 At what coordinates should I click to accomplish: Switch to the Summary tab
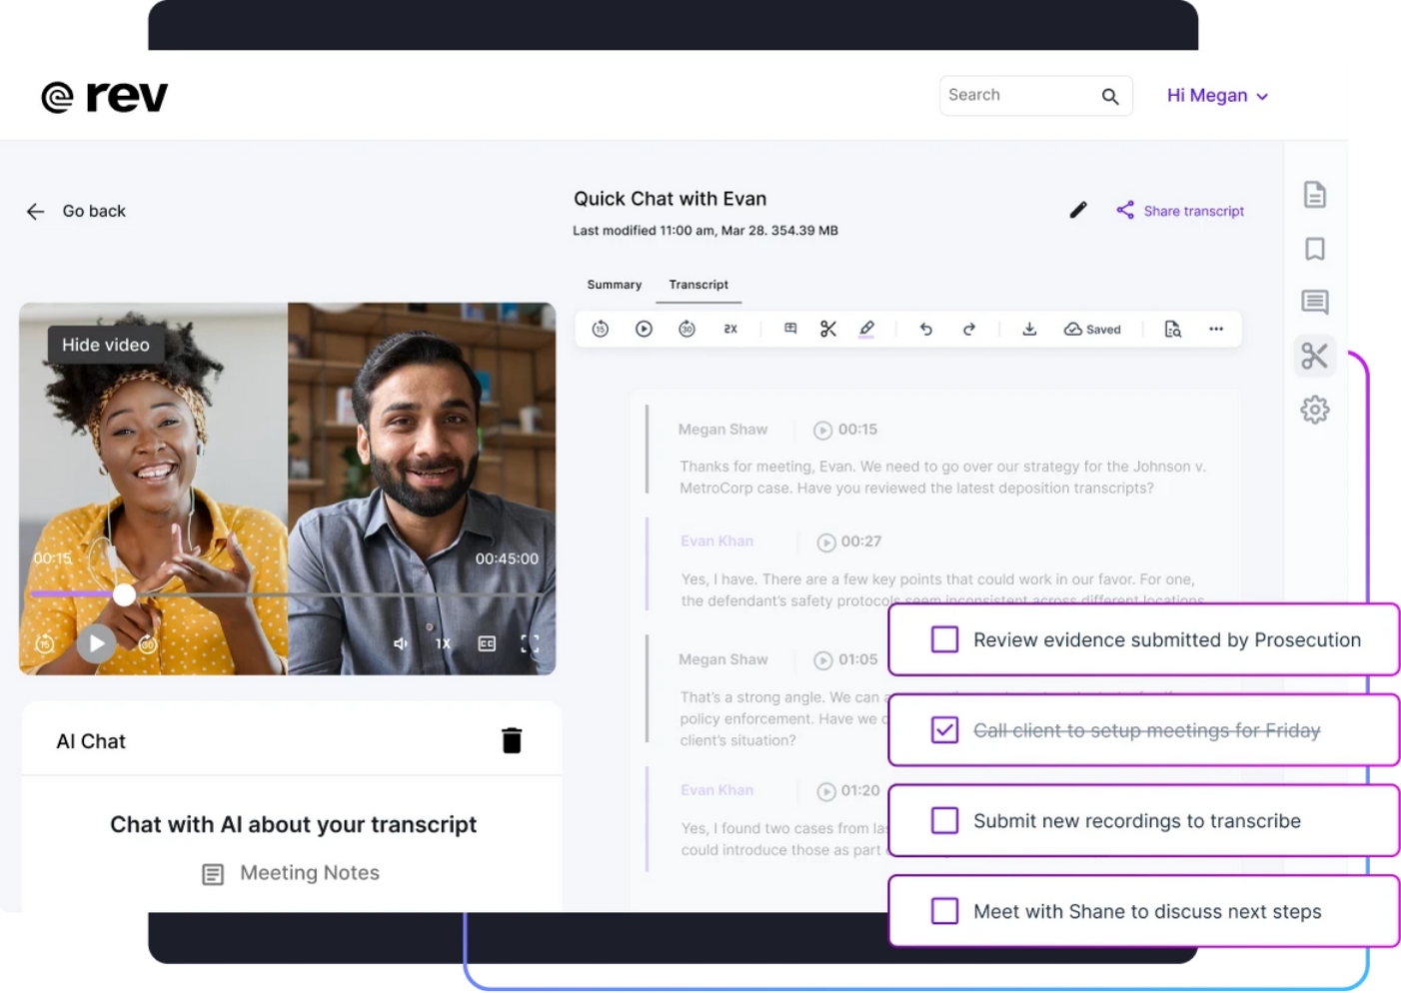tap(614, 285)
